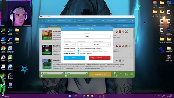Screen dimensions: 174x98
Task: Click the modpack name field containing test 2
Action: point(87,37)
